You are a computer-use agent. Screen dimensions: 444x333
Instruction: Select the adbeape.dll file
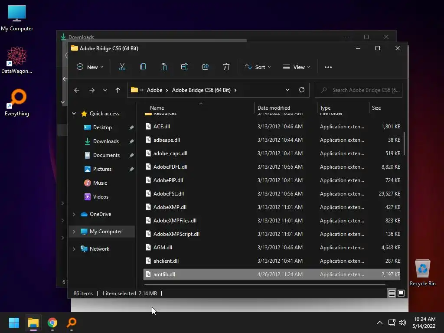(x=272, y=140)
